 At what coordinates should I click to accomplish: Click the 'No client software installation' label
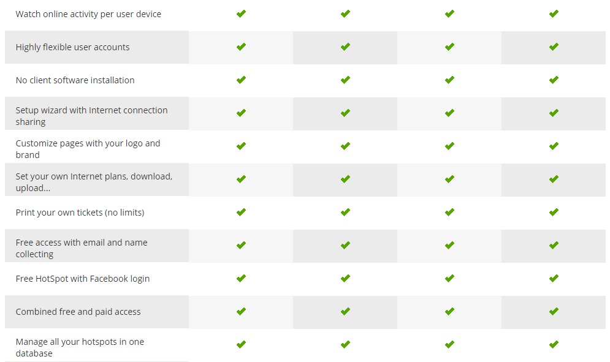75,80
